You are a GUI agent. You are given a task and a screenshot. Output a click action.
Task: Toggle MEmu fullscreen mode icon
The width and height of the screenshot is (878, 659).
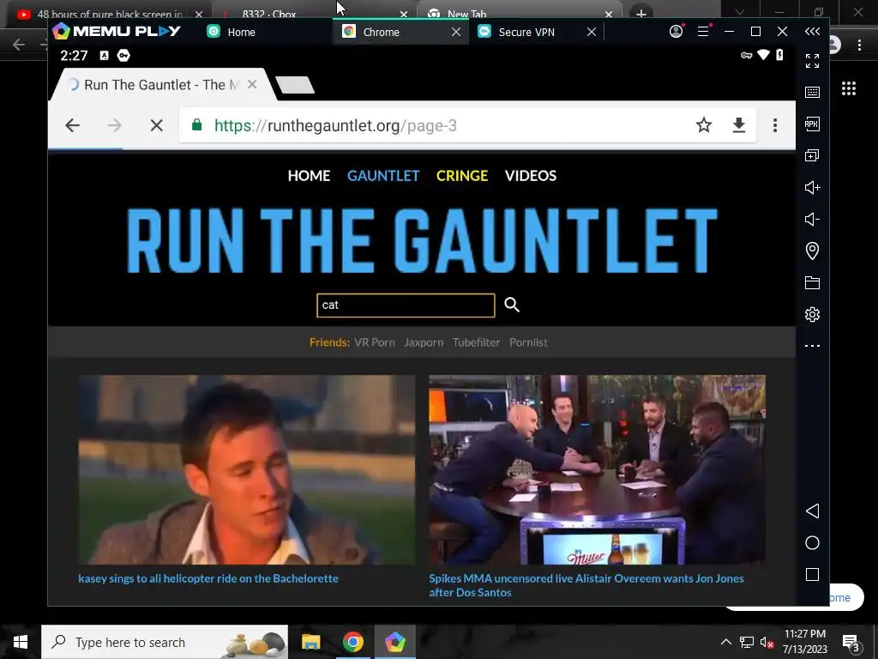click(x=812, y=61)
